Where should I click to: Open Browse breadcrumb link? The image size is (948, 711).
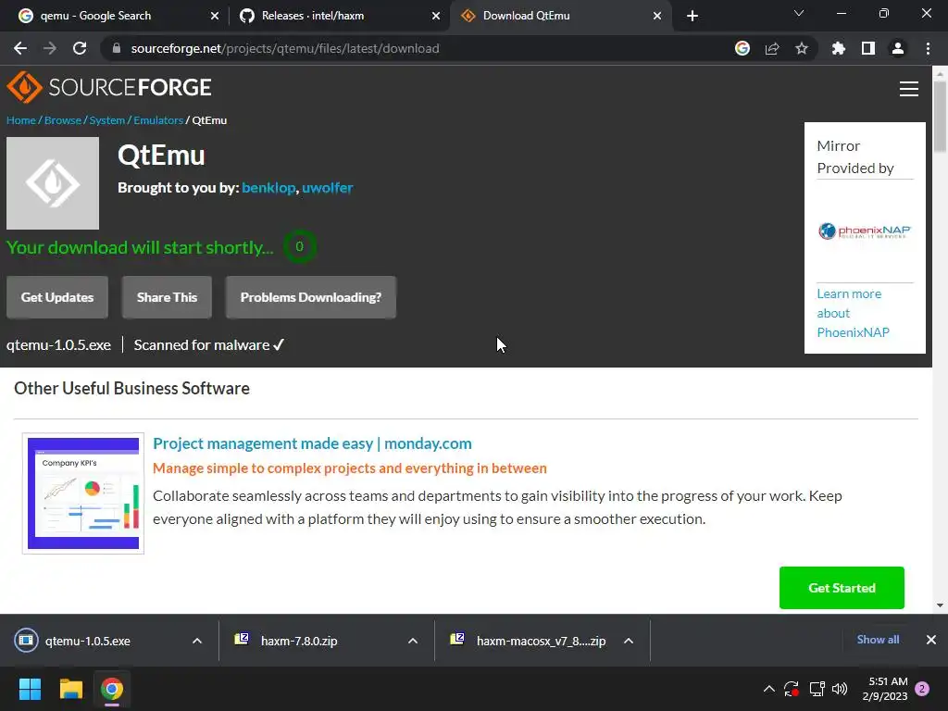click(x=63, y=120)
